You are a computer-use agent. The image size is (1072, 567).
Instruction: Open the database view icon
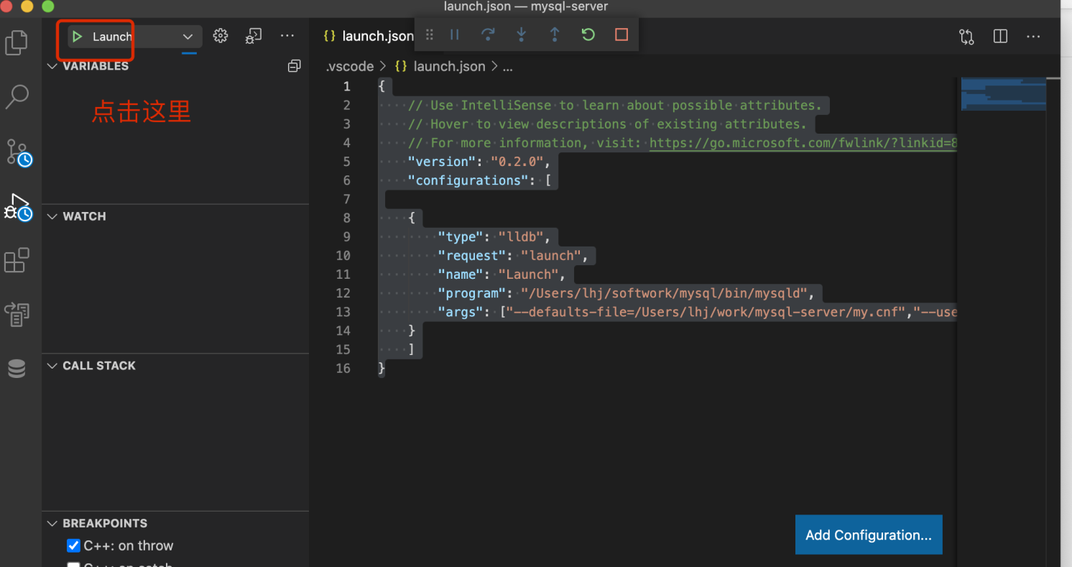click(x=17, y=369)
